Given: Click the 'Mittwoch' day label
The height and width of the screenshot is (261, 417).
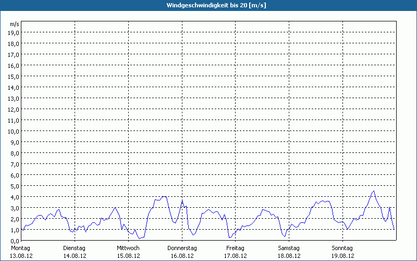Looking at the screenshot, I should tap(128, 248).
